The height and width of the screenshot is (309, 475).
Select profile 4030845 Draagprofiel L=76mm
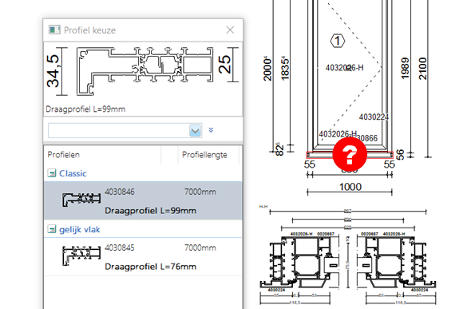[143, 256]
